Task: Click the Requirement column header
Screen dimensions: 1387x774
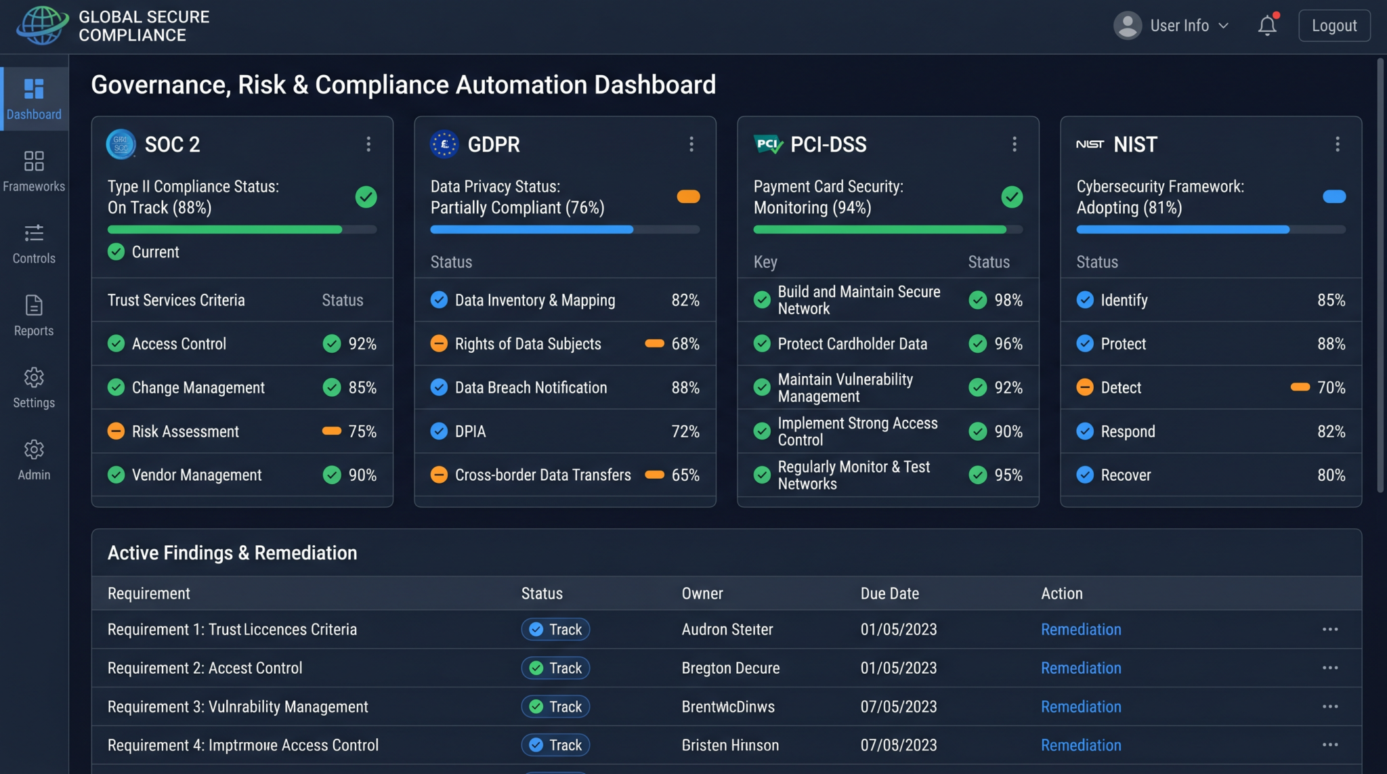Action: [148, 594]
